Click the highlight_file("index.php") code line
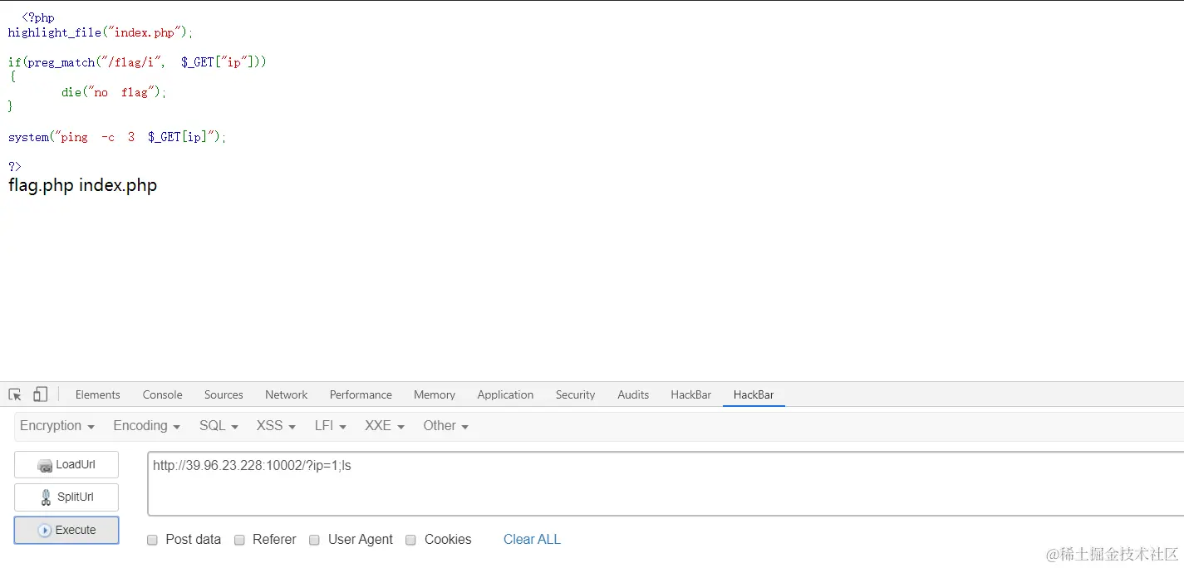The image size is (1184, 568). 101,33
